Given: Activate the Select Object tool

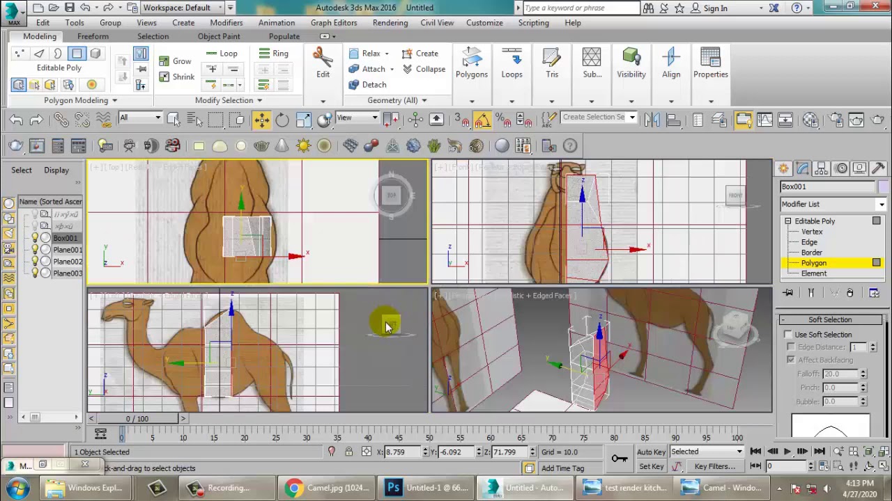Looking at the screenshot, I should (174, 120).
